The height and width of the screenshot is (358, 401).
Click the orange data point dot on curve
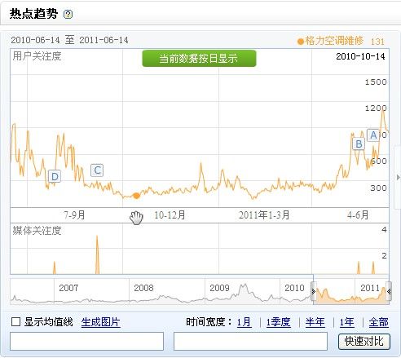pyautogui.click(x=136, y=196)
